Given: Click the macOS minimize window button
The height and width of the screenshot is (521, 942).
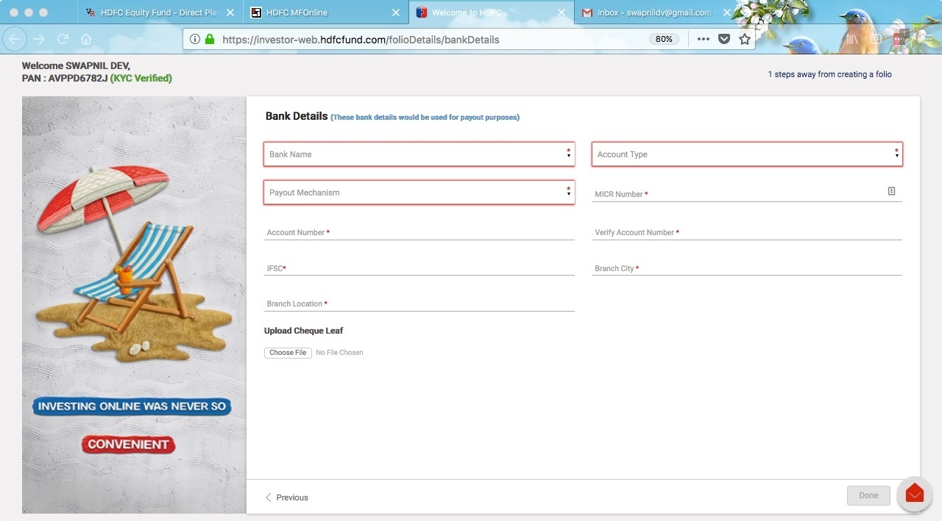Looking at the screenshot, I should [x=29, y=12].
